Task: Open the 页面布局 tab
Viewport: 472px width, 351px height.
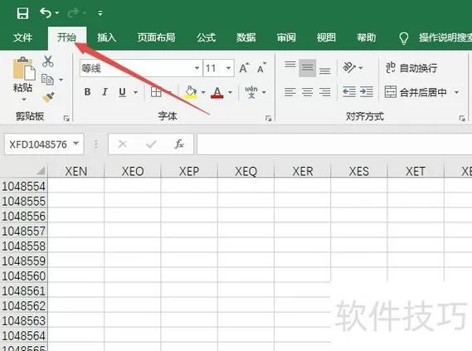Action: tap(156, 37)
